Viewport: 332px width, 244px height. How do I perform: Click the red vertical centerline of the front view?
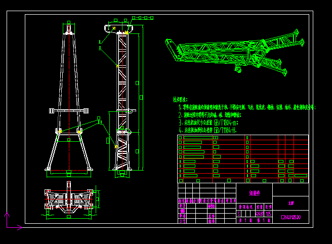click(x=69, y=97)
